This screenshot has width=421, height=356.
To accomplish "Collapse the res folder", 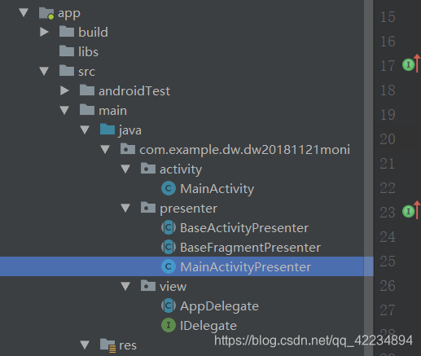I will (85, 345).
